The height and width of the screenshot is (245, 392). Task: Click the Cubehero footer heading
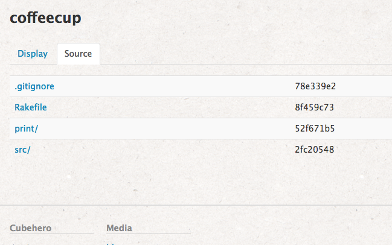click(30, 228)
